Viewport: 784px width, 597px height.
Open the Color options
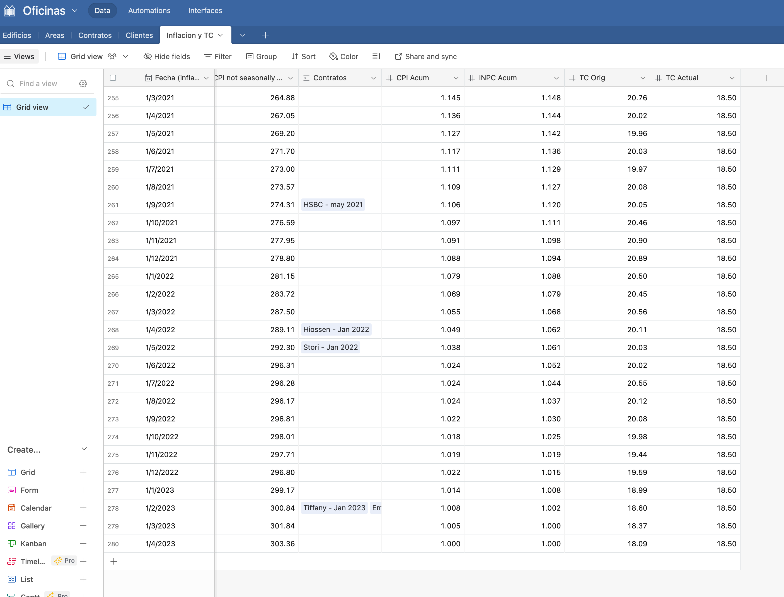tap(344, 57)
